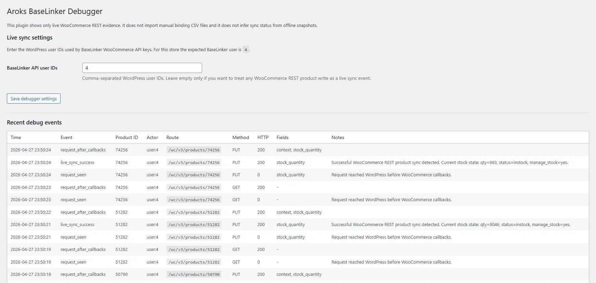Viewport: 596px width, 283px height.
Task: Click the note showing qty=9046 stock state
Action: click(x=451, y=225)
